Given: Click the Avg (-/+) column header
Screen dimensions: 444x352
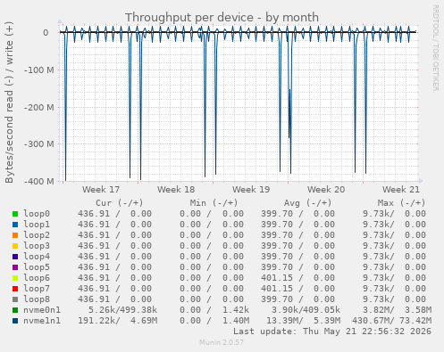Looking at the screenshot, I should pos(307,203).
